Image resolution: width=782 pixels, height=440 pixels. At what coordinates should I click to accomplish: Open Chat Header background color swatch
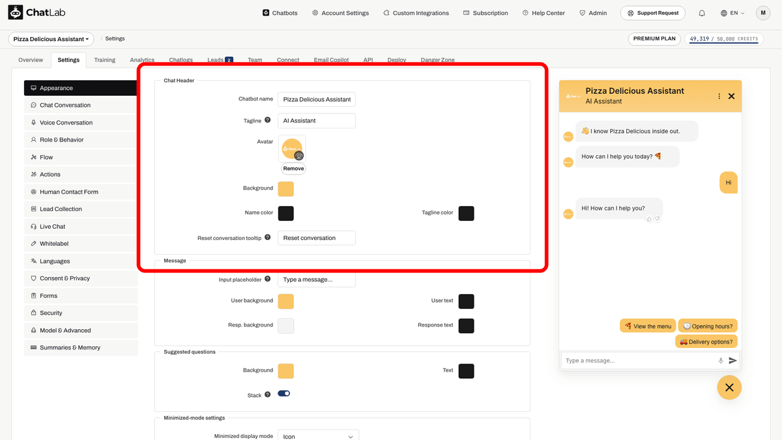click(x=286, y=189)
